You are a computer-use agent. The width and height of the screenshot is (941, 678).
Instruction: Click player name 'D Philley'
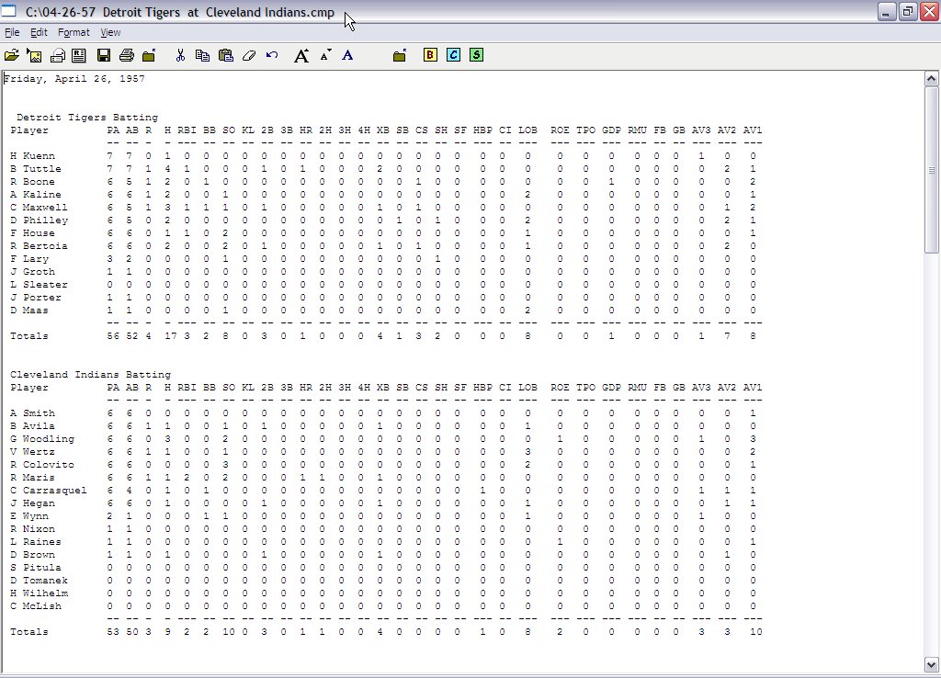(39, 220)
